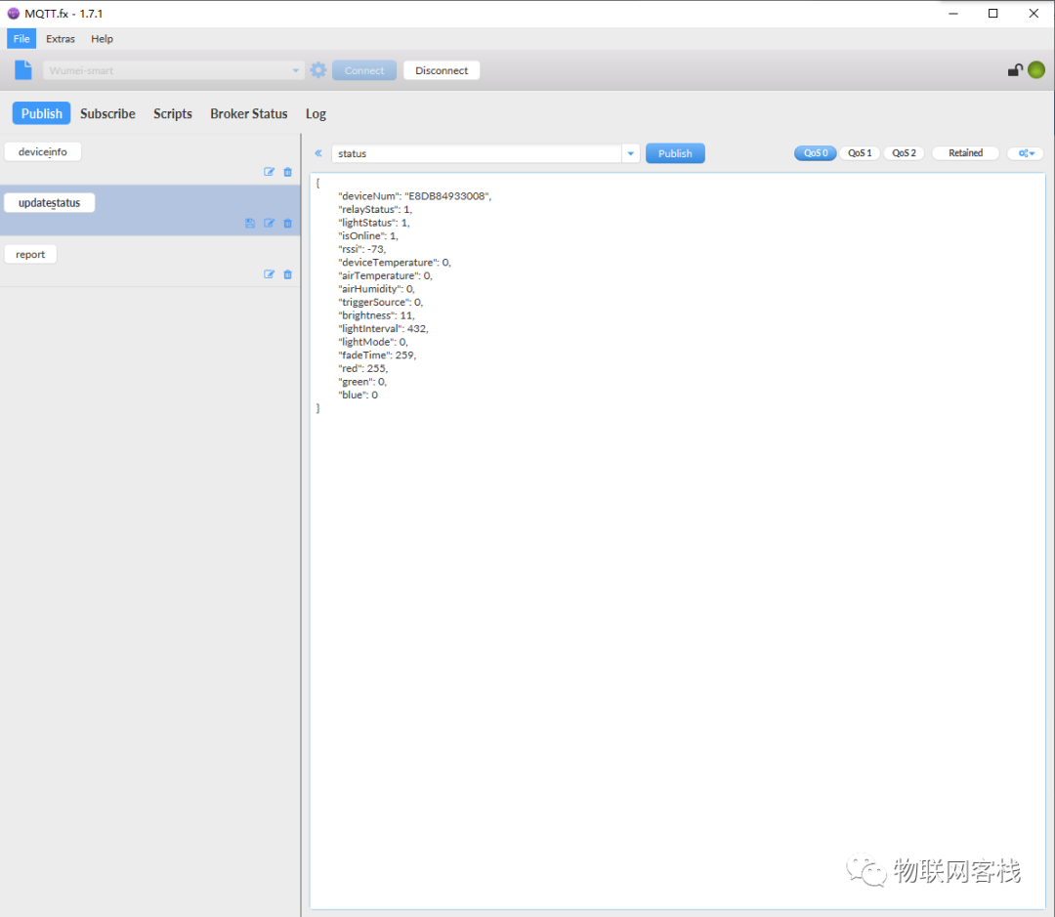
Task: Expand the topic history dropdown arrow
Action: [630, 153]
